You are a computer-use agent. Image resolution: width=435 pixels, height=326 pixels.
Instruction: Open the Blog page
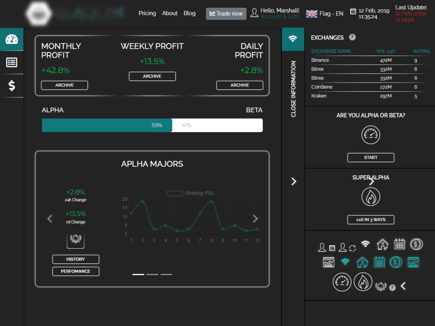190,13
